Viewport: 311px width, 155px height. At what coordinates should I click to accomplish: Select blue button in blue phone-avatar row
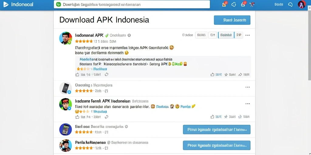click(217, 130)
